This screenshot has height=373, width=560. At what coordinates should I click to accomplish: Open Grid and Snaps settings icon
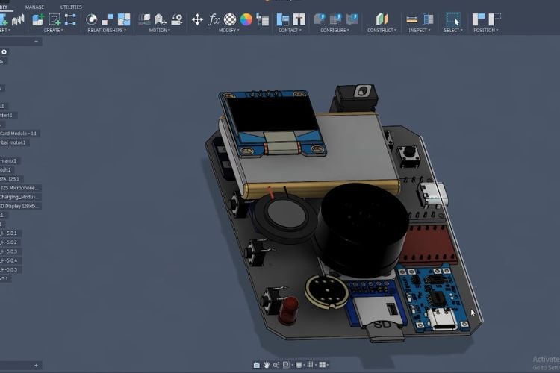point(311,365)
